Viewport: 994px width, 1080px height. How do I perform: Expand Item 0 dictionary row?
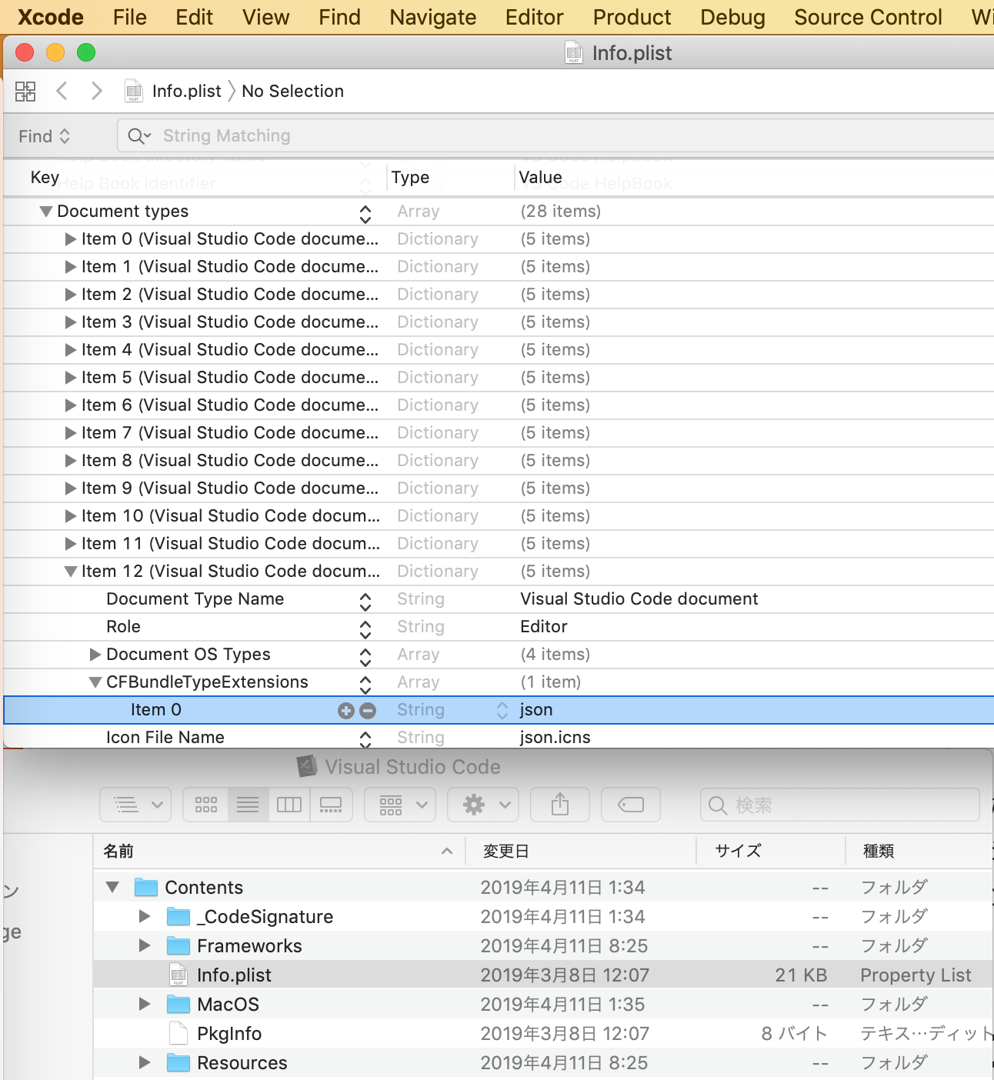71,239
